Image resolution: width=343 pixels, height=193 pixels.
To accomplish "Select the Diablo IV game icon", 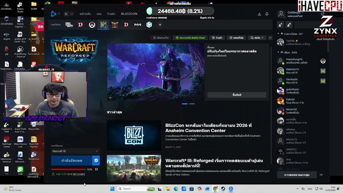I will tap(80, 25).
